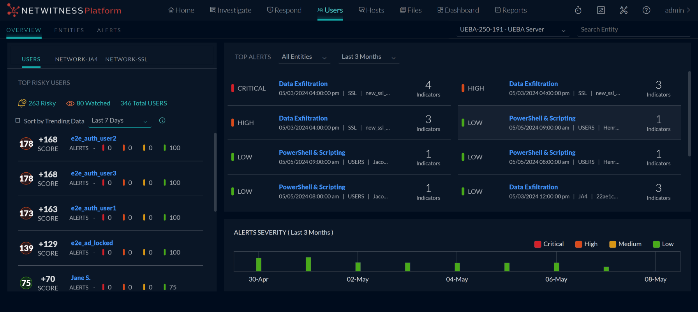Toggle the Medium legend swatch

point(613,244)
